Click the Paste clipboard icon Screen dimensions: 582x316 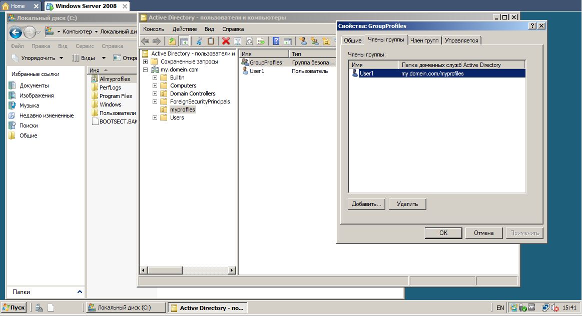pos(211,41)
